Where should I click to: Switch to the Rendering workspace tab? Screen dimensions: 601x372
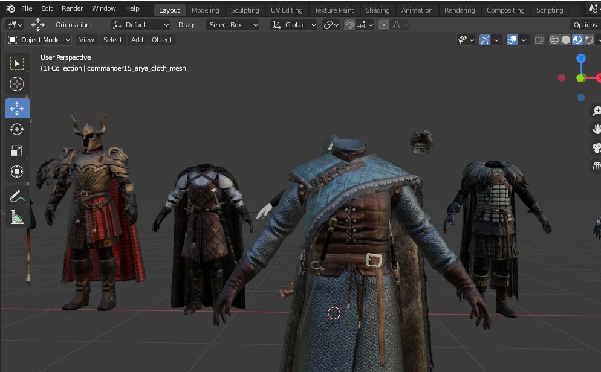coord(460,10)
